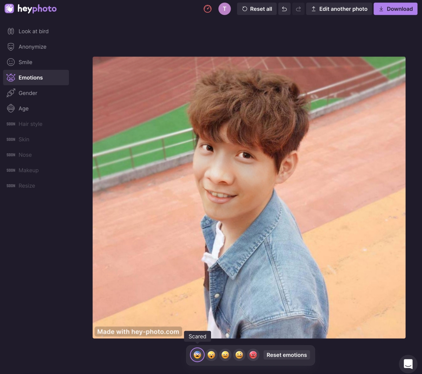Download the edited photo
Viewport: 422px width, 374px height.
[x=396, y=9]
